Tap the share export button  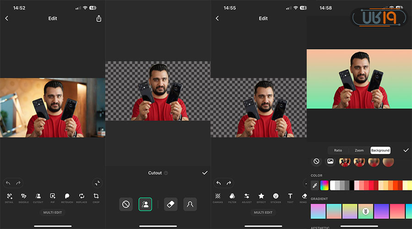click(x=98, y=18)
